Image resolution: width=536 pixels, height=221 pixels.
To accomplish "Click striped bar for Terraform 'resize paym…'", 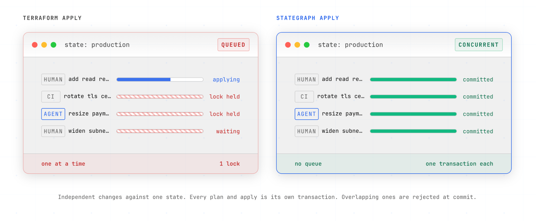I will (x=160, y=114).
